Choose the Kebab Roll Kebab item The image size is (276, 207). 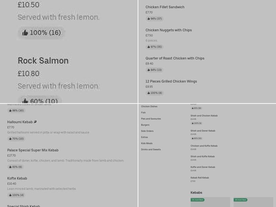click(x=200, y=178)
